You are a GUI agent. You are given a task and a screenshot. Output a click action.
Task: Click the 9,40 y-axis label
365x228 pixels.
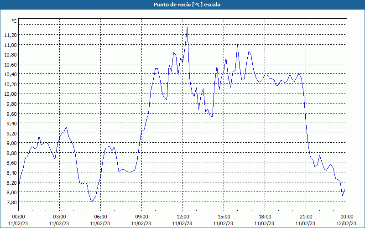[12, 124]
